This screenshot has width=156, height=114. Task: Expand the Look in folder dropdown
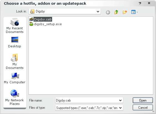click(98, 12)
